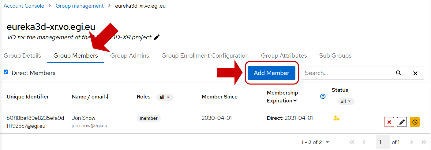Open the '1 - 2 of 2' per-page dropdown
The image size is (431, 150).
point(315,142)
